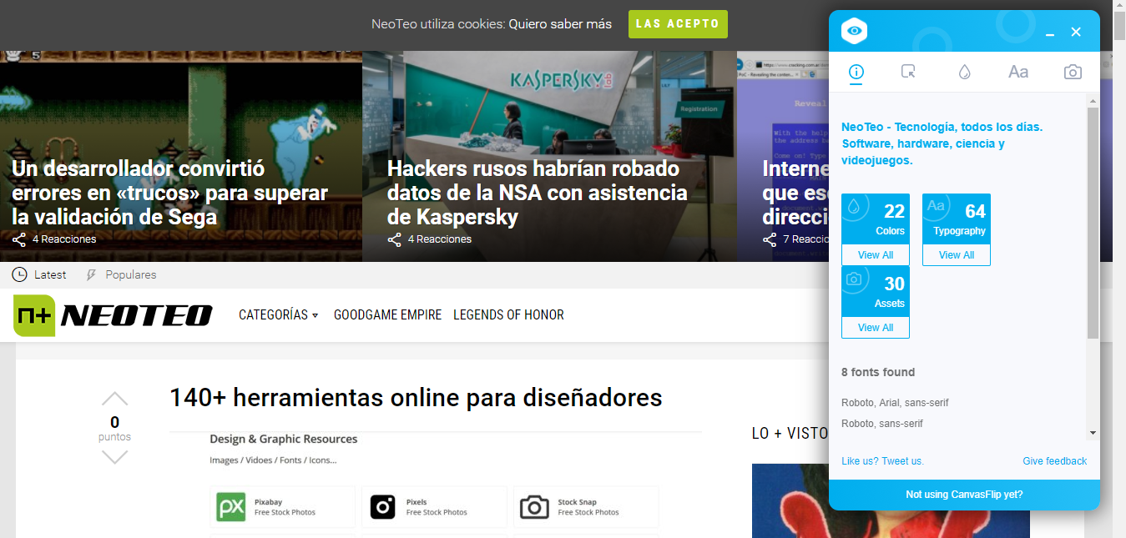Click the LO + VISTO sidebar heading

tap(790, 434)
